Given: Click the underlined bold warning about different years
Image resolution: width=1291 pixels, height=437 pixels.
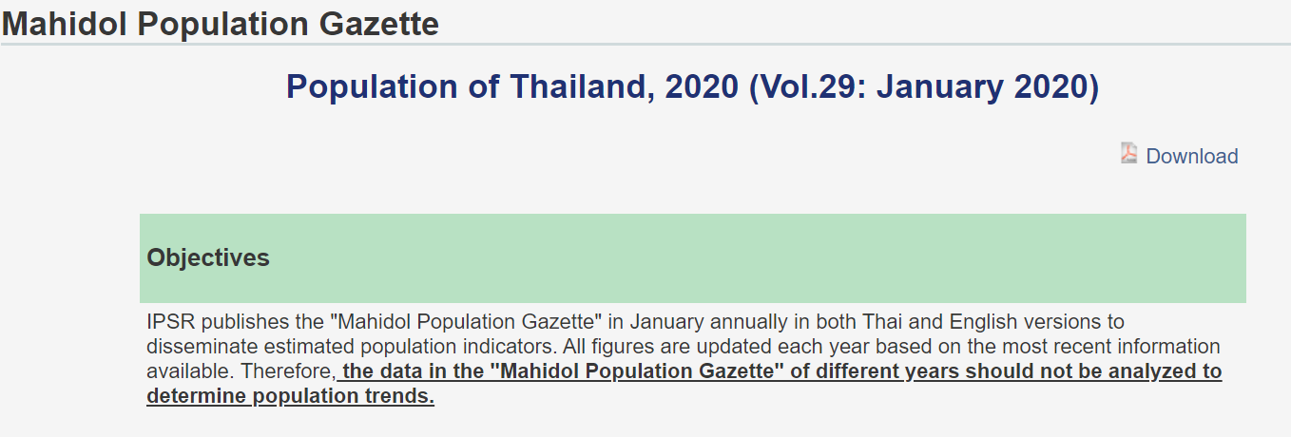Looking at the screenshot, I should (684, 383).
